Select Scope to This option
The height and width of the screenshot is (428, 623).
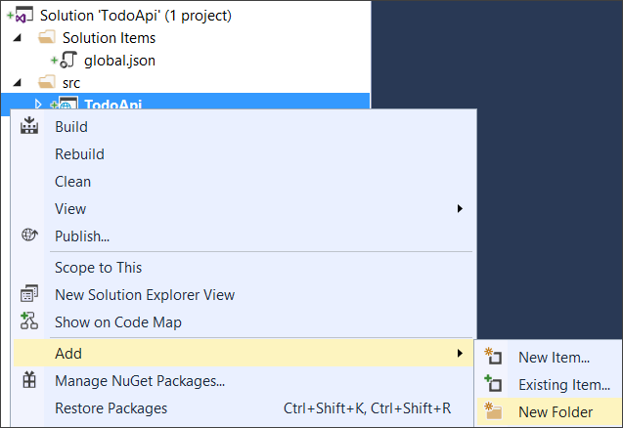(x=98, y=268)
